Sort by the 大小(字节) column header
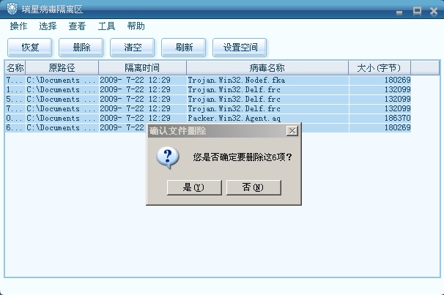 click(380, 67)
